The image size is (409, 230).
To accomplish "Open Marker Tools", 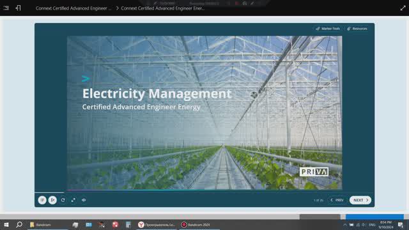I will click(x=328, y=29).
